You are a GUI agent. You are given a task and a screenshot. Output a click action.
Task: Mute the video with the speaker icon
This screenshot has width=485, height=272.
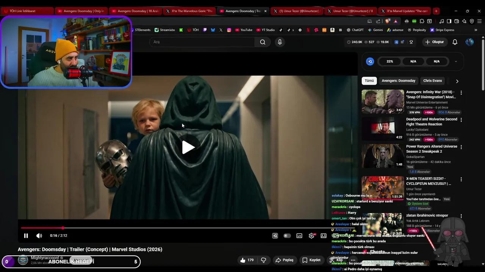(x=39, y=236)
